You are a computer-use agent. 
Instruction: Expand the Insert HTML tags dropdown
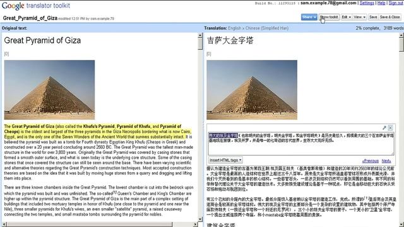click(225, 160)
